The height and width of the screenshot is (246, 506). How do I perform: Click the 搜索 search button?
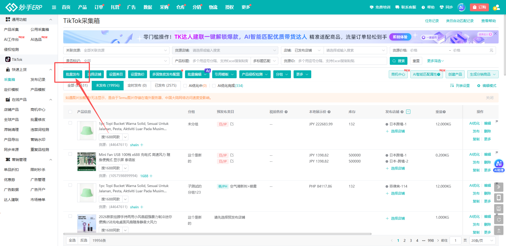(398, 61)
